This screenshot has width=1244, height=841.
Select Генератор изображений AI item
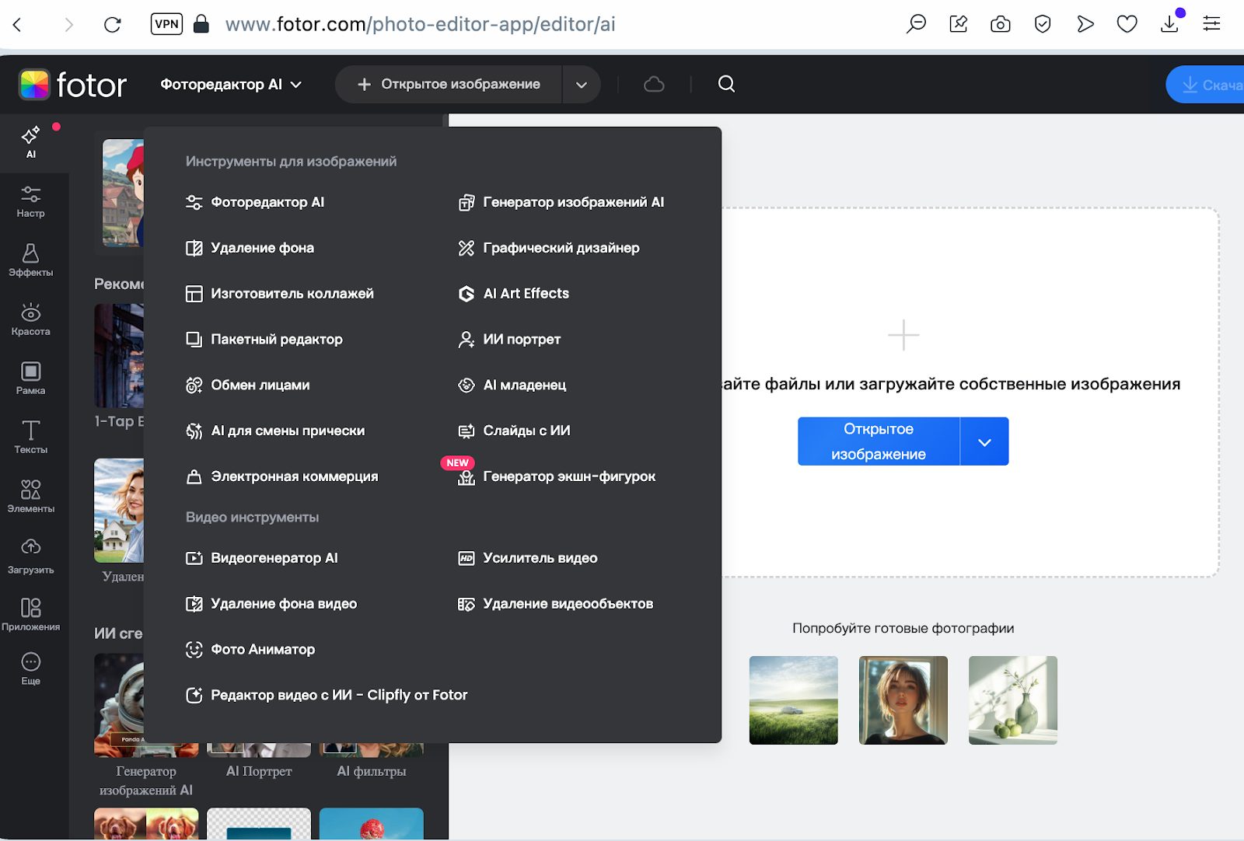561,202
